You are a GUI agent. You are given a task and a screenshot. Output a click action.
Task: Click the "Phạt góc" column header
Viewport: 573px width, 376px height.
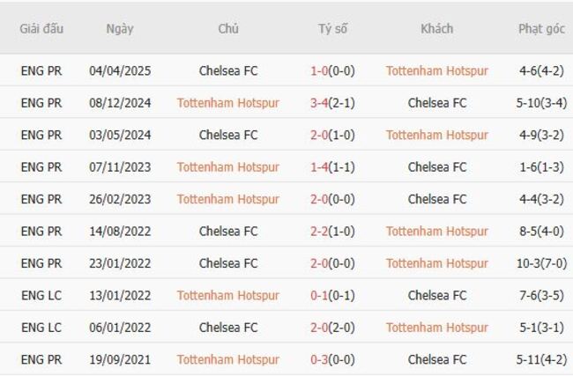[x=541, y=28]
